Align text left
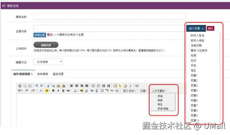Viewport: 230px width, 135px height. (72, 86)
